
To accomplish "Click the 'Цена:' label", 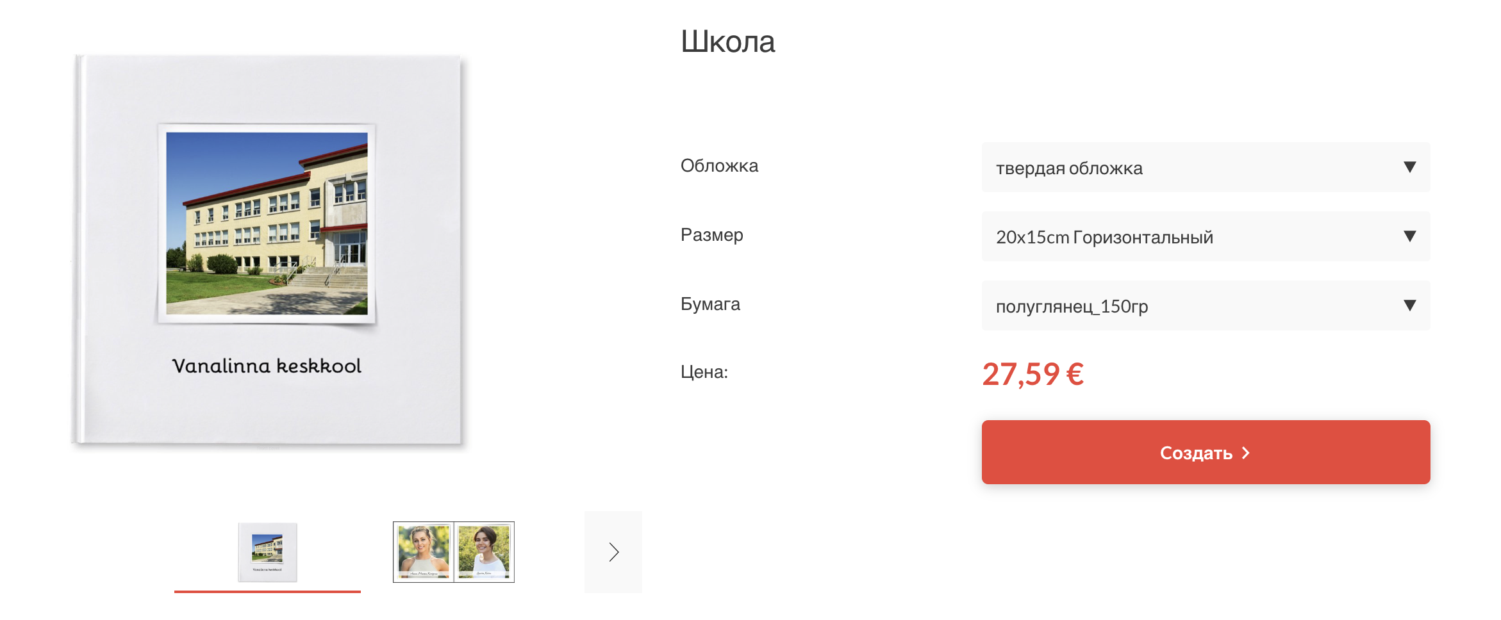I will (x=704, y=372).
